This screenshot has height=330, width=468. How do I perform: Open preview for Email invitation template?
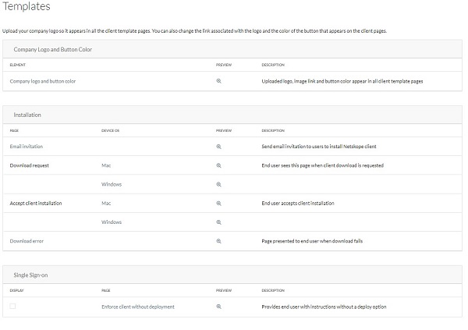click(219, 146)
